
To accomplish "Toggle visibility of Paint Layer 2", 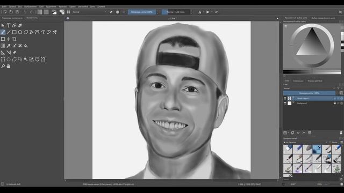I will tap(285, 99).
